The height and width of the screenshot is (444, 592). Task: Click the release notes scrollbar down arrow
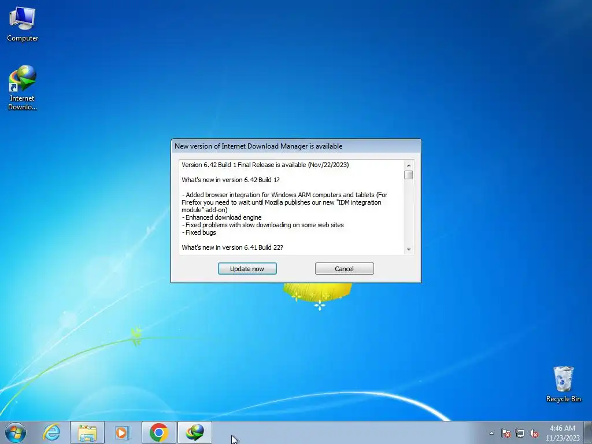click(409, 250)
